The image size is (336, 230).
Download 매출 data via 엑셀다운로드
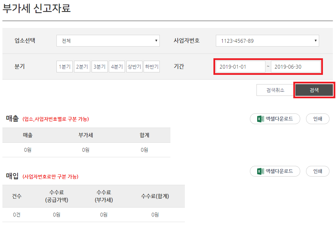[275, 119]
